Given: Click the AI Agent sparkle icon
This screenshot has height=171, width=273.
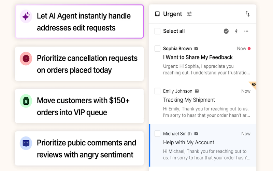Looking at the screenshot, I should (26, 16).
